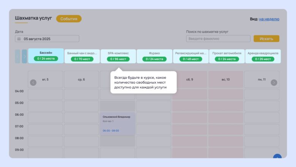Change view via the «на неделю» link
296x167 pixels.
pyautogui.click(x=269, y=19)
